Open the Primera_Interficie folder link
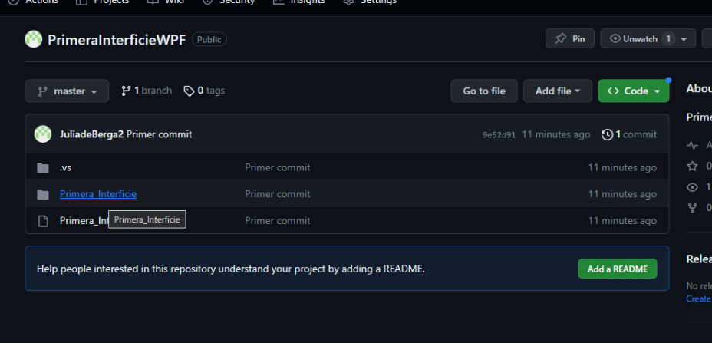 click(98, 194)
